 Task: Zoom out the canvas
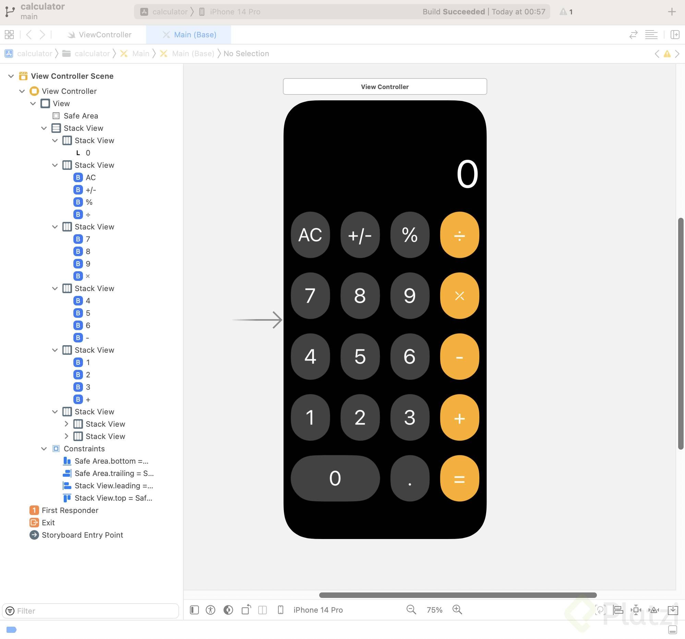(411, 610)
